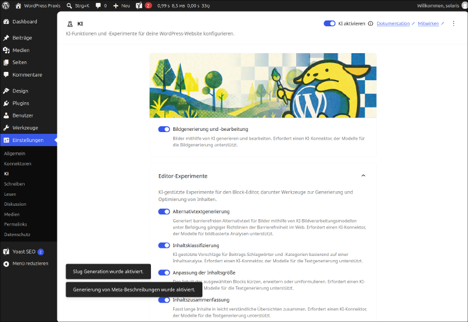Click the Editor-Experimente heading
468x322 pixels.
tap(183, 176)
